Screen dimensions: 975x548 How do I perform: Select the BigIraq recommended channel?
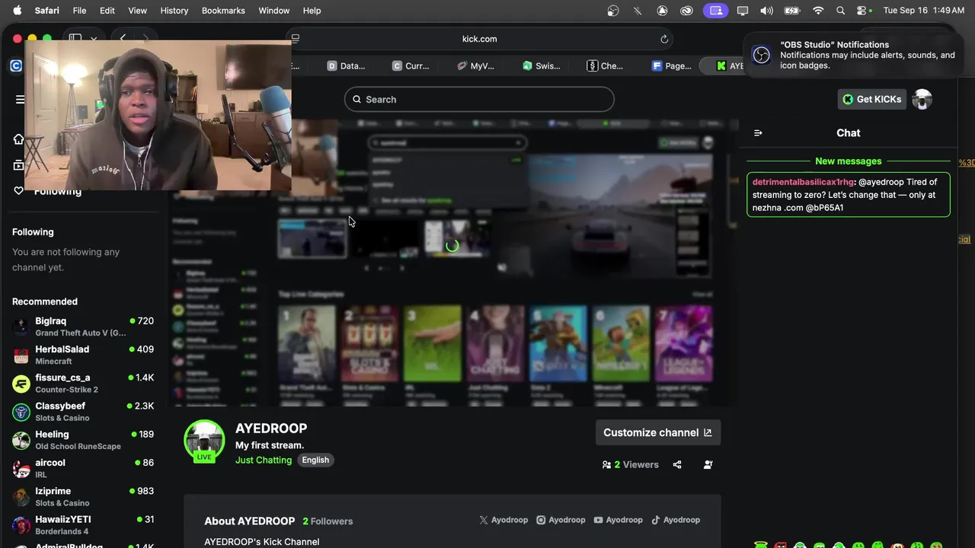point(83,327)
